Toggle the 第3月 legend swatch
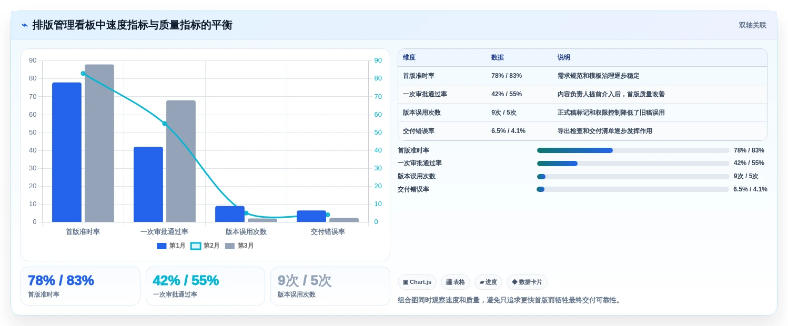This screenshot has width=788, height=326. pyautogui.click(x=230, y=246)
